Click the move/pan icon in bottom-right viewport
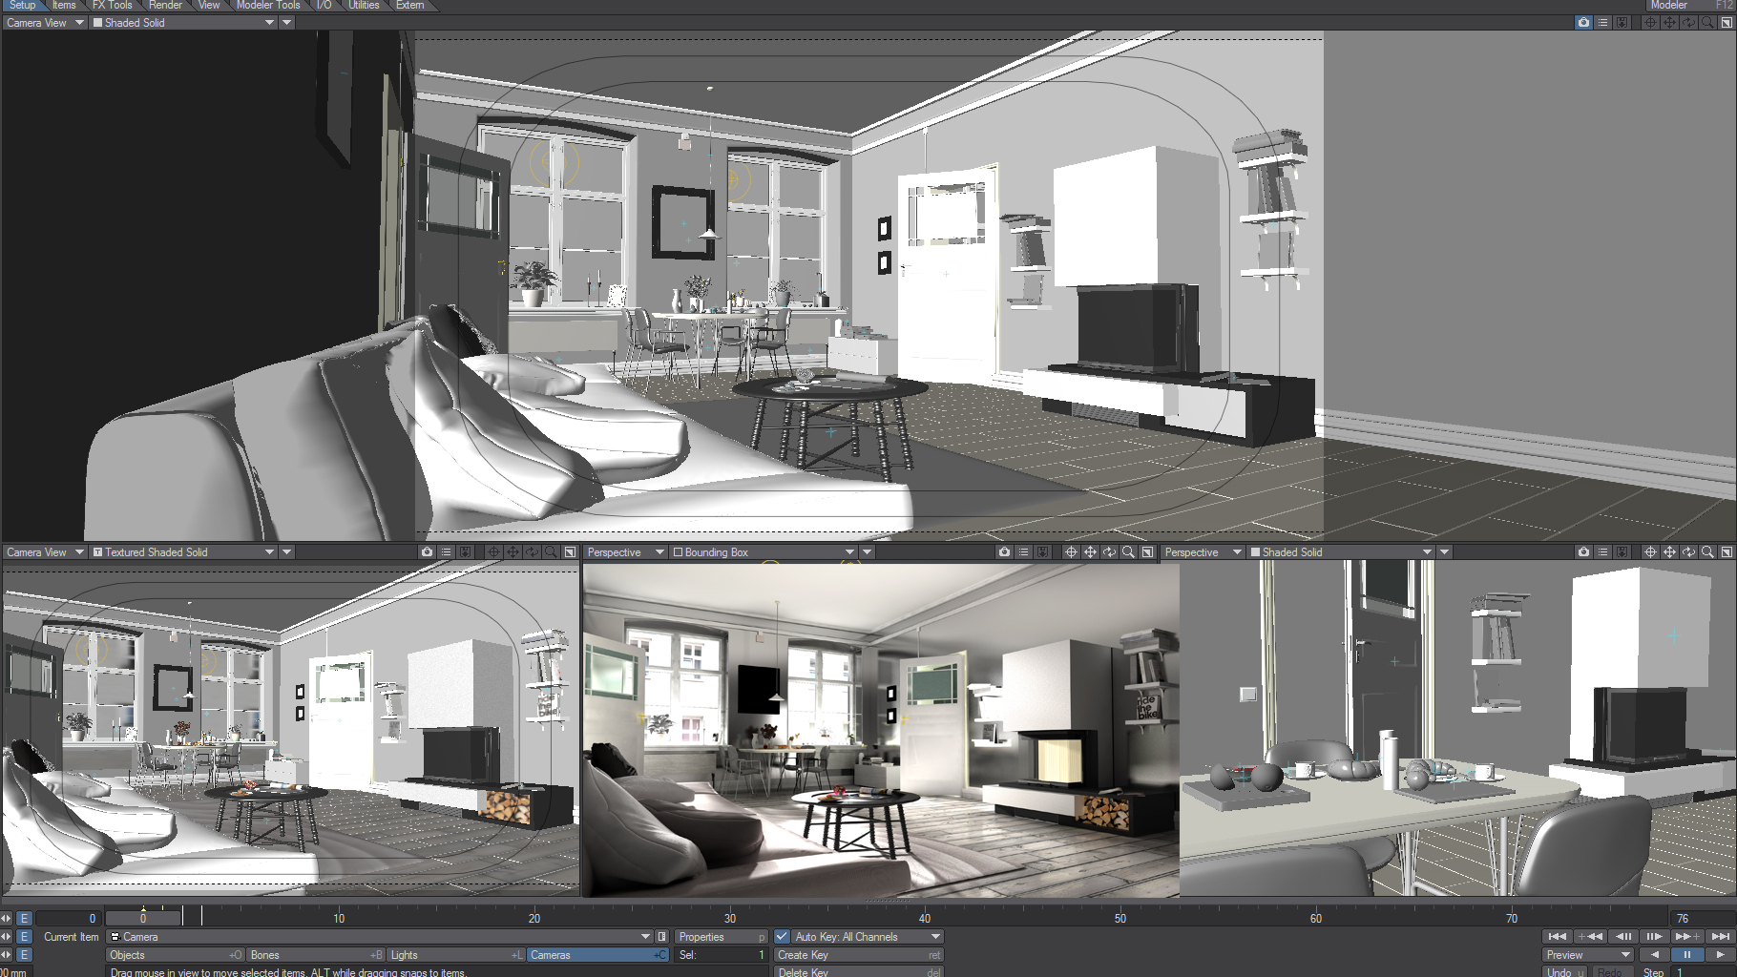This screenshot has width=1737, height=977. [1669, 552]
